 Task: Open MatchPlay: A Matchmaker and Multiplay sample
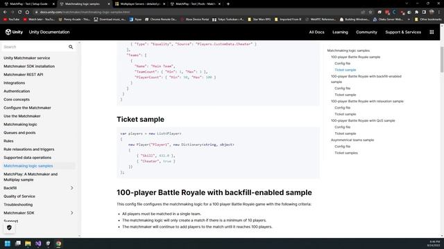[x=31, y=177]
